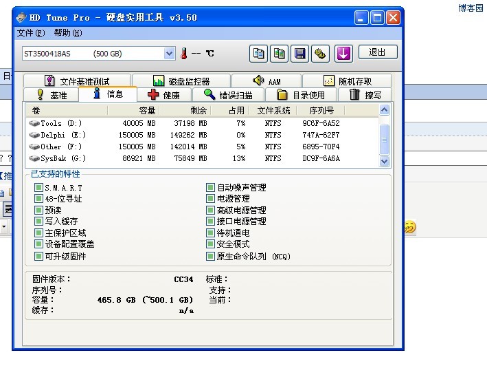The image size is (487, 366).
Task: Open the 健康 tab
Action: point(164,94)
